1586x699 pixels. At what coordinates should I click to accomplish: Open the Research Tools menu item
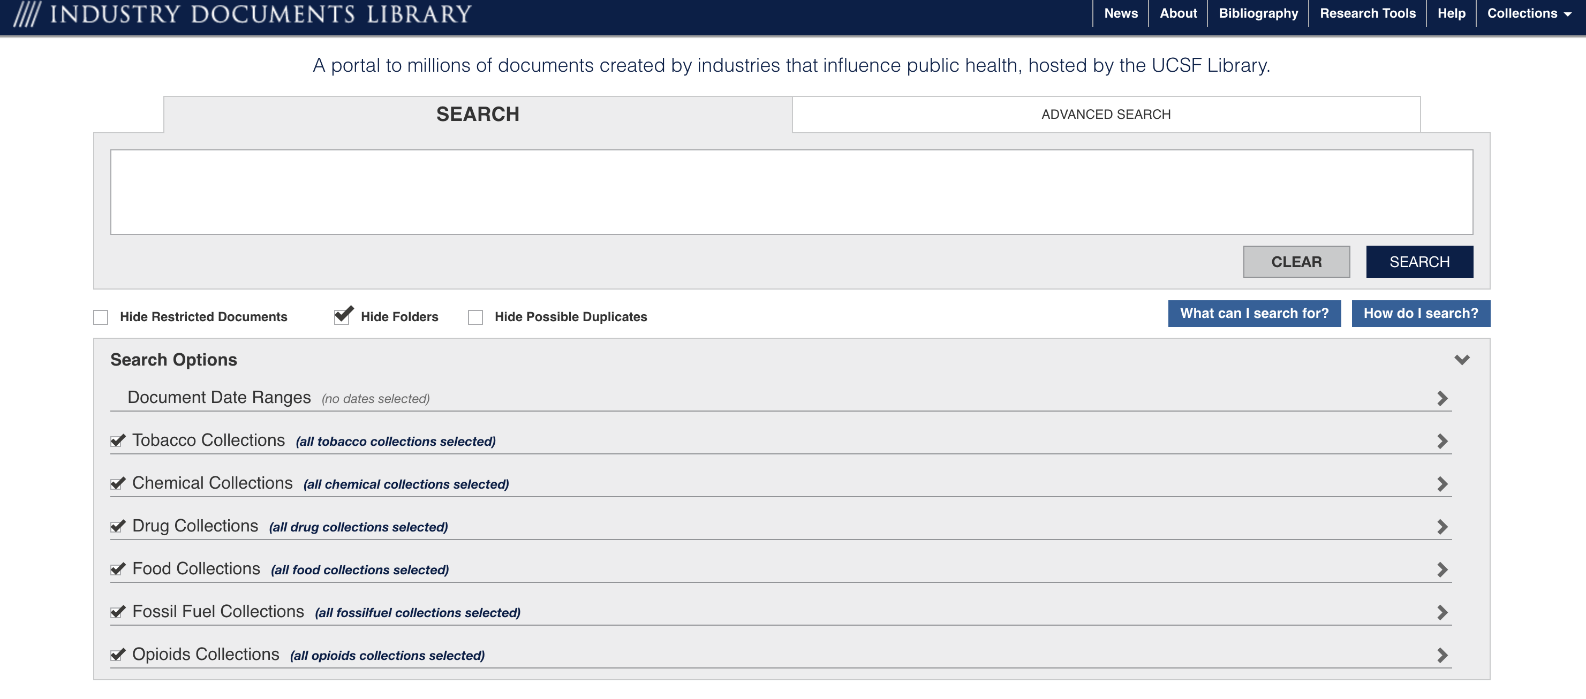(1368, 13)
